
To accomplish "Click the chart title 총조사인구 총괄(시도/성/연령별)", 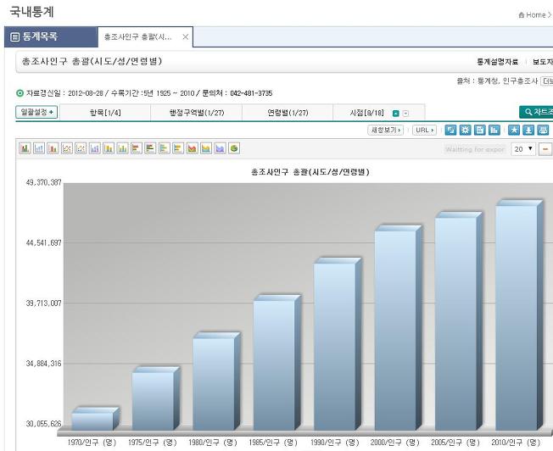I will click(310, 172).
